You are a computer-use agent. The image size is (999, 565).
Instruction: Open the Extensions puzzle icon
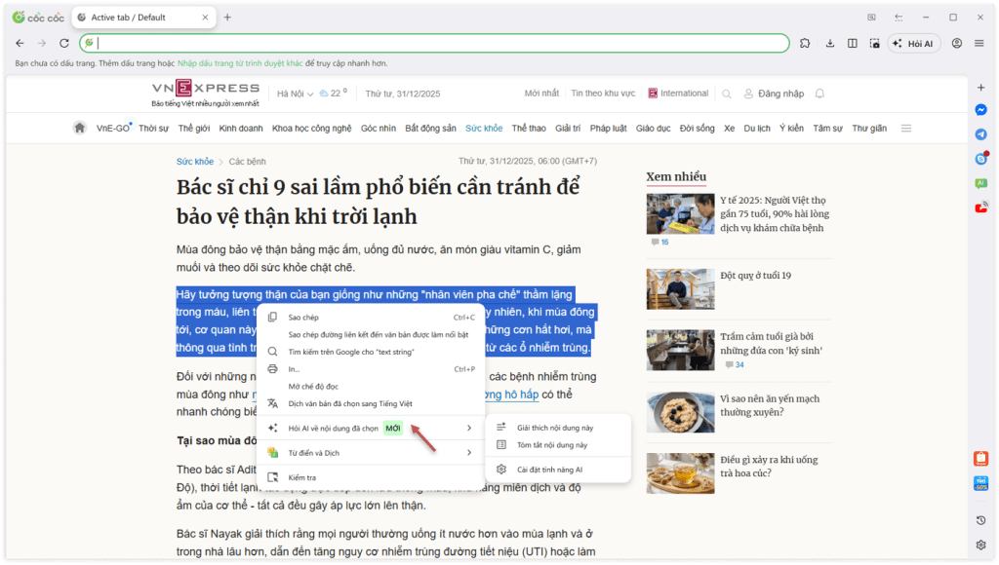click(805, 44)
